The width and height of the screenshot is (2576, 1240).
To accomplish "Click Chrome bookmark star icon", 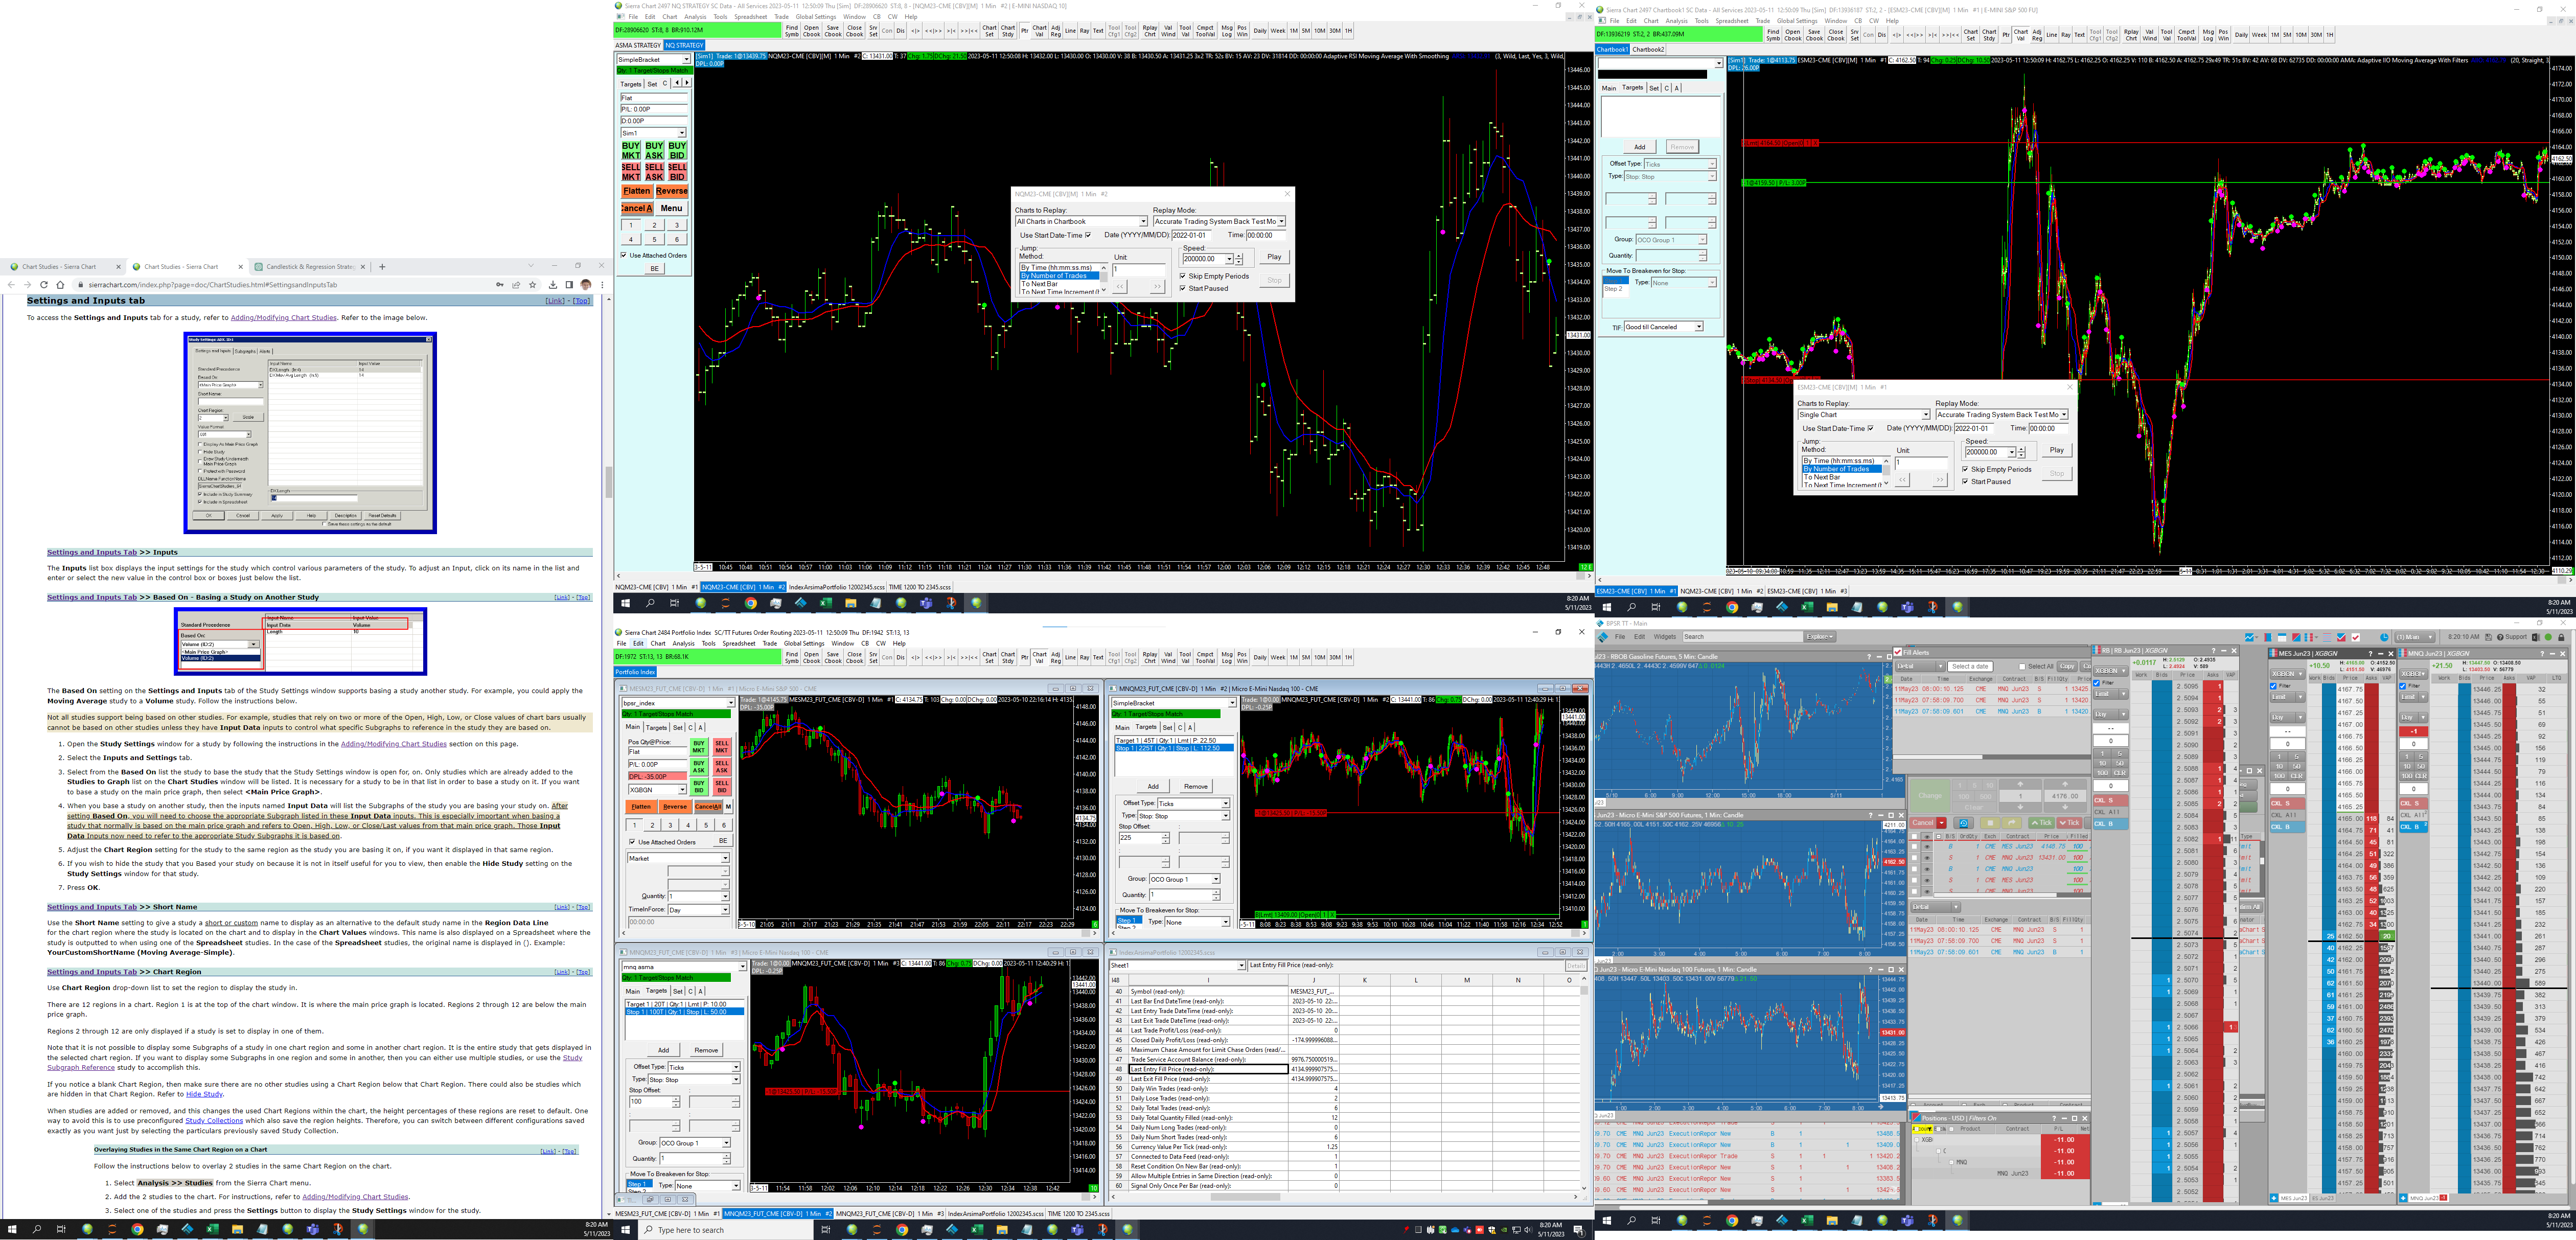I will click(x=533, y=285).
